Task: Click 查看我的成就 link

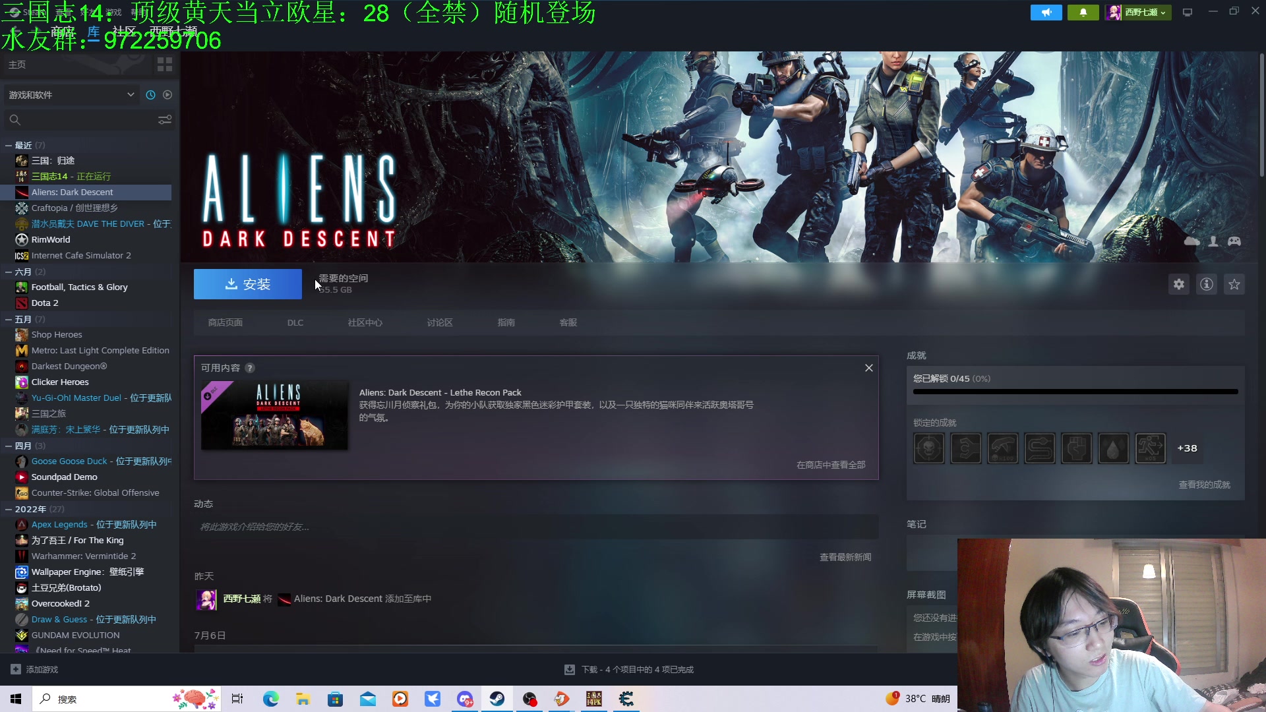Action: [1204, 485]
